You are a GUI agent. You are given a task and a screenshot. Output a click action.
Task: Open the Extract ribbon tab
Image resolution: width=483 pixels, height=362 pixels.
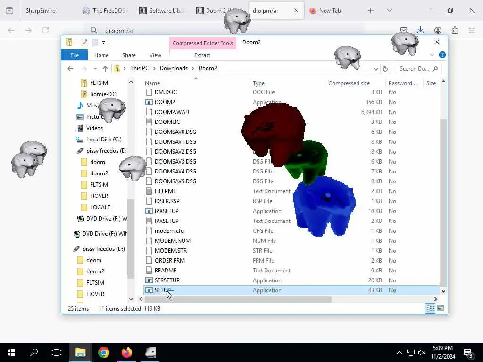(202, 55)
